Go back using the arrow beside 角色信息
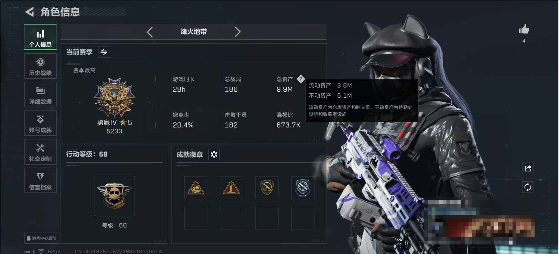Screen dimensions: 559x254 [x=29, y=12]
